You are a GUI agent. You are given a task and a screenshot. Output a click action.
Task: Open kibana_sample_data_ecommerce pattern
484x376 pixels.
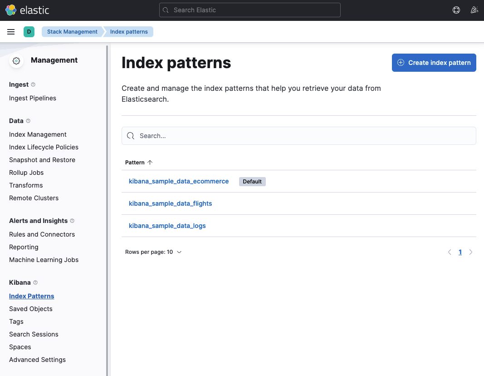pyautogui.click(x=179, y=181)
